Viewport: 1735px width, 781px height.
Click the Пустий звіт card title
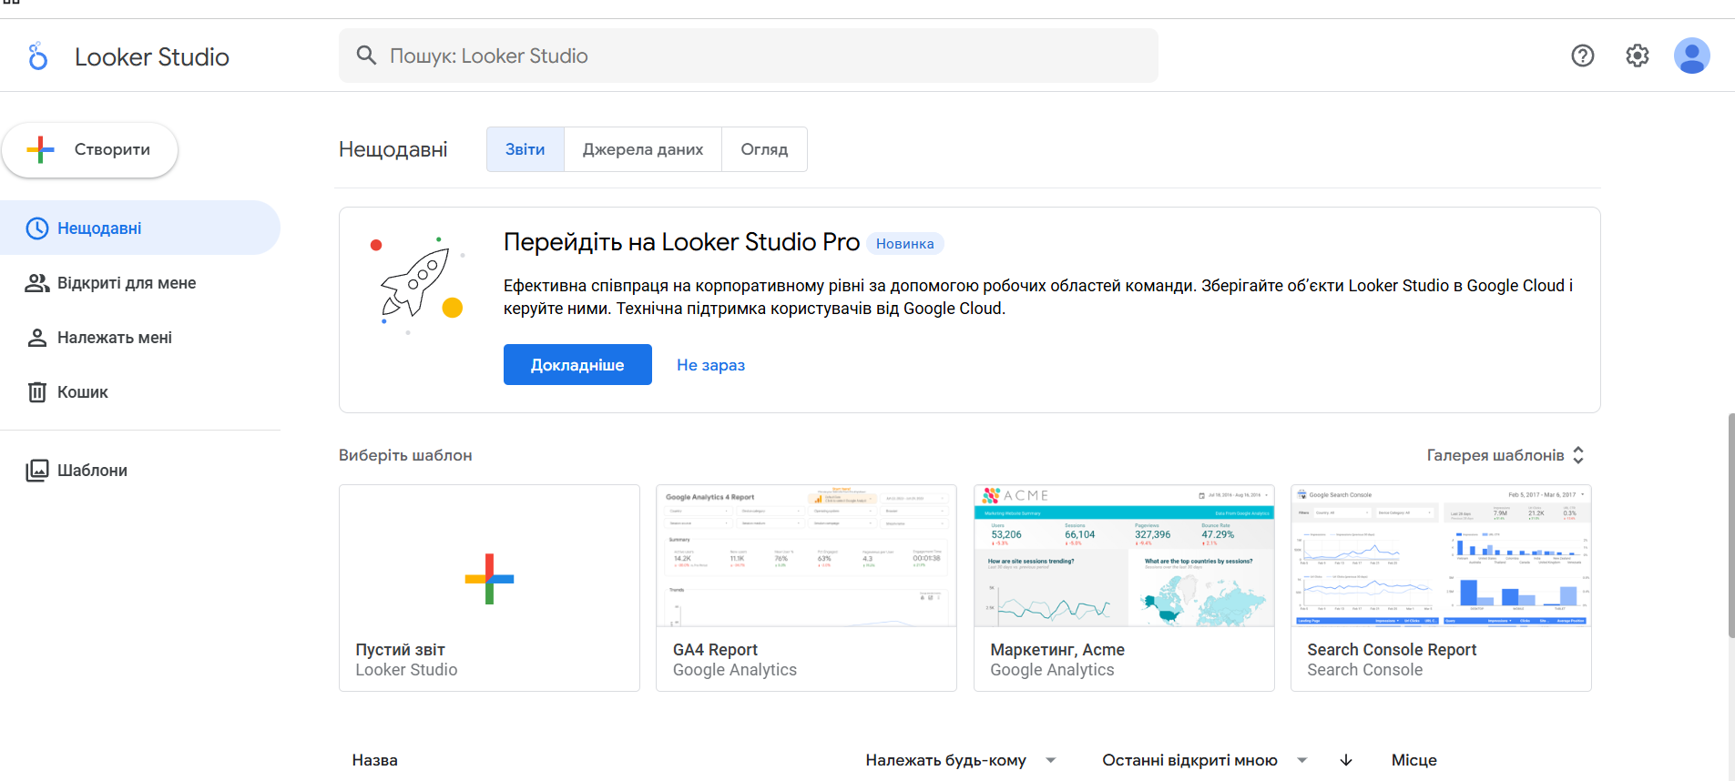click(x=400, y=650)
